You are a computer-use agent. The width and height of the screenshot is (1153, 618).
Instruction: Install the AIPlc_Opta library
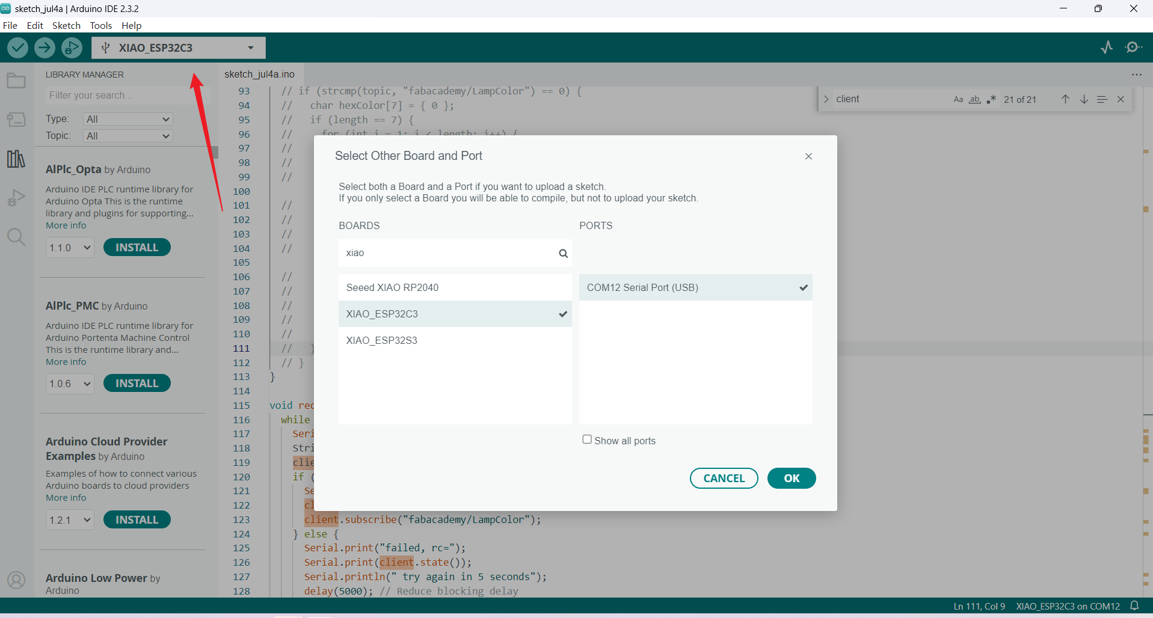[137, 247]
